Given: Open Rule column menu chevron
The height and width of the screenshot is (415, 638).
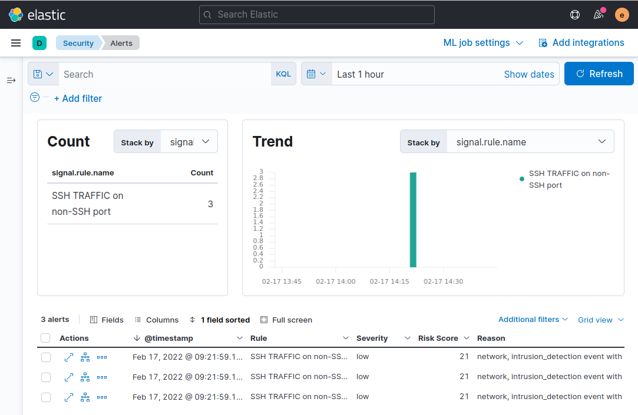Looking at the screenshot, I should (345, 338).
